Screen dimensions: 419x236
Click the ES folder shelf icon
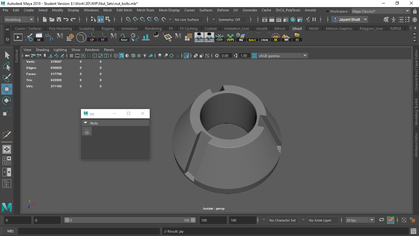[x=297, y=37]
